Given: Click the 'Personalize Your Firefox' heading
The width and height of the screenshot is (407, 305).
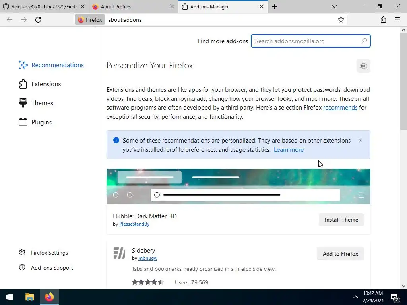Looking at the screenshot, I should [149, 66].
